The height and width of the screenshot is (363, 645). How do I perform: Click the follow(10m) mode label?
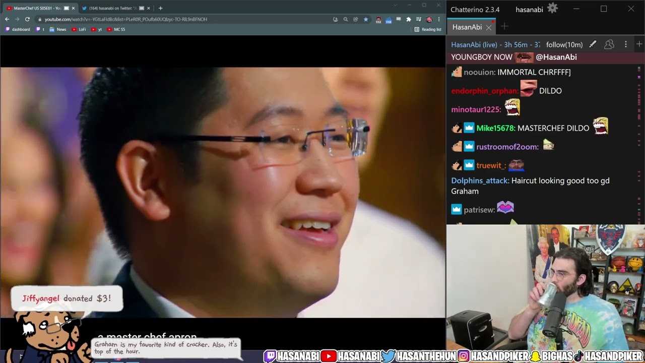[x=564, y=45]
